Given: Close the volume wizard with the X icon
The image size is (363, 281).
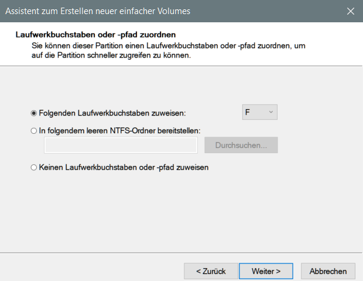Looking at the screenshot, I should 350,11.
